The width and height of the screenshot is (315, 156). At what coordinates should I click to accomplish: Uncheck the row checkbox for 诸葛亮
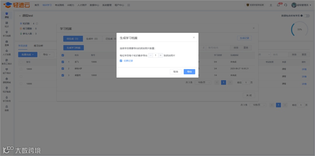tap(63, 75)
